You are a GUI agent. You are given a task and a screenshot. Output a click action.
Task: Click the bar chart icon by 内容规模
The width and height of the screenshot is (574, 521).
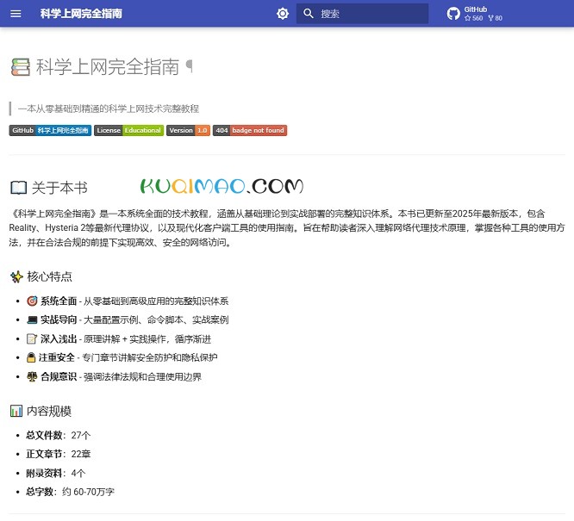coord(16,412)
